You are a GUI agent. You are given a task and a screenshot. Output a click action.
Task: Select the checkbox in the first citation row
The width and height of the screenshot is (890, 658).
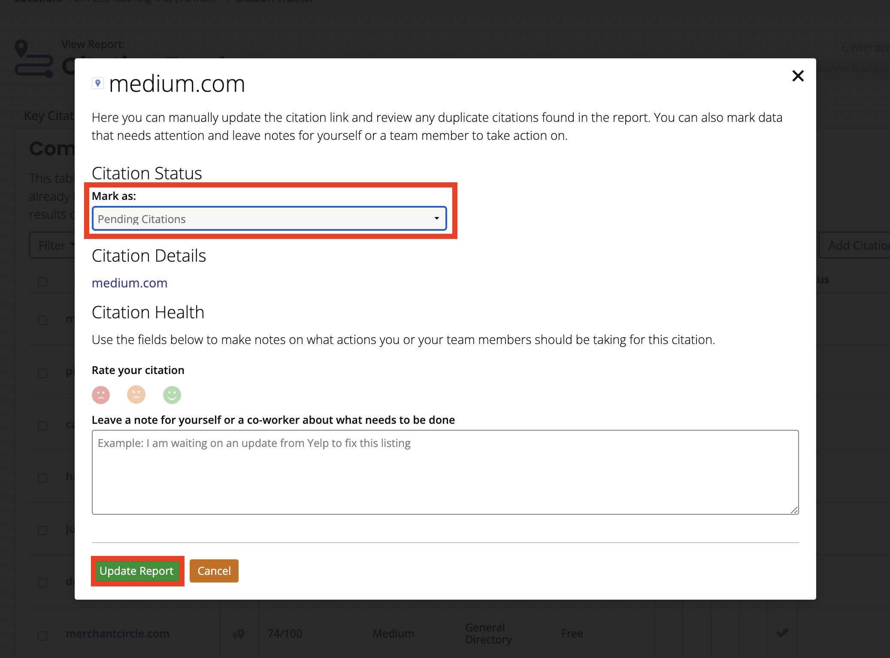pos(42,320)
